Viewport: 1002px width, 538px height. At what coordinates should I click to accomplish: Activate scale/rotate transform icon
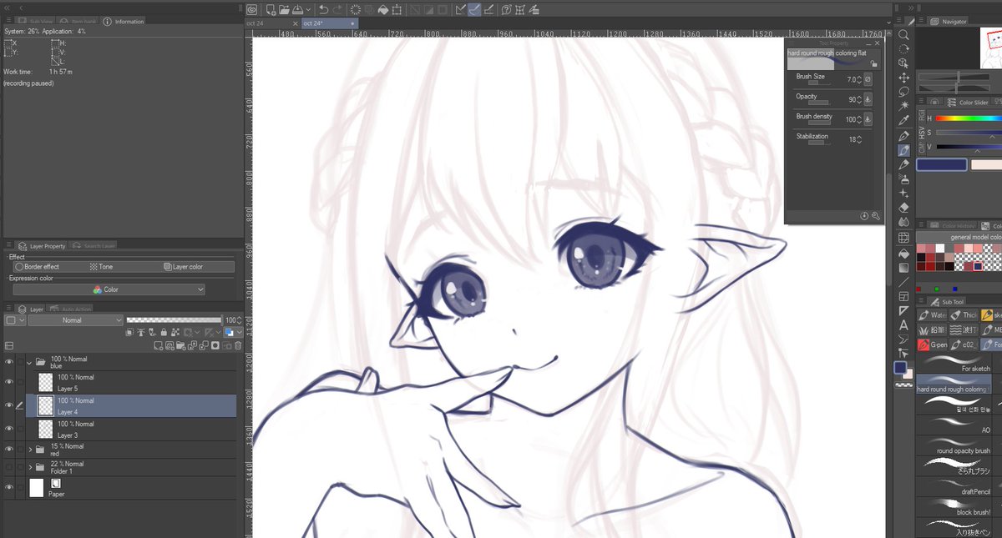point(397,10)
